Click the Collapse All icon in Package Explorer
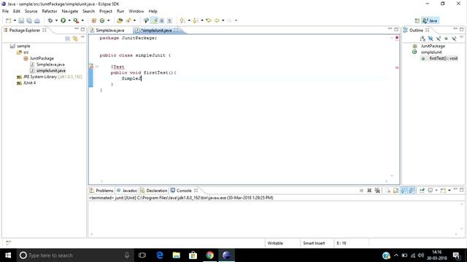467x262 pixels. click(x=68, y=39)
